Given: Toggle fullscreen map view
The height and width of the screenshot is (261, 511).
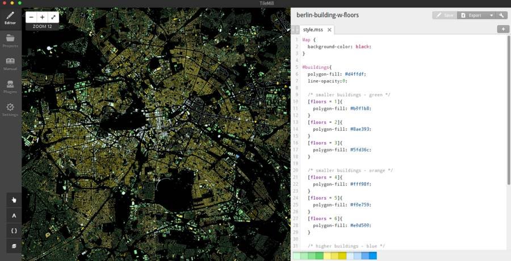Looking at the screenshot, I should pos(53,18).
